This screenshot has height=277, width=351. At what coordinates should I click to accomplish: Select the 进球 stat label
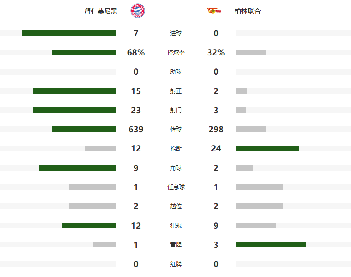[176, 33]
